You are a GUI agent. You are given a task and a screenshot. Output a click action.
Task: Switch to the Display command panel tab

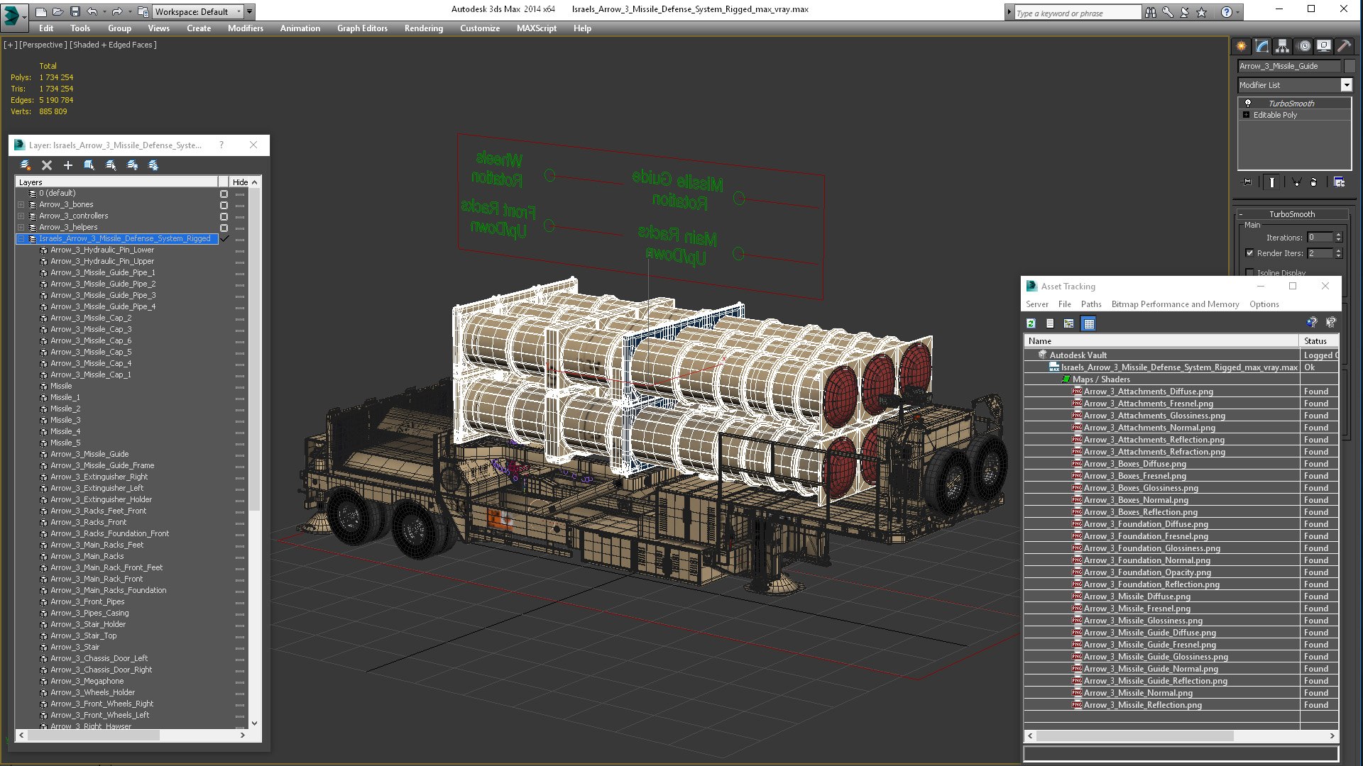click(1324, 46)
